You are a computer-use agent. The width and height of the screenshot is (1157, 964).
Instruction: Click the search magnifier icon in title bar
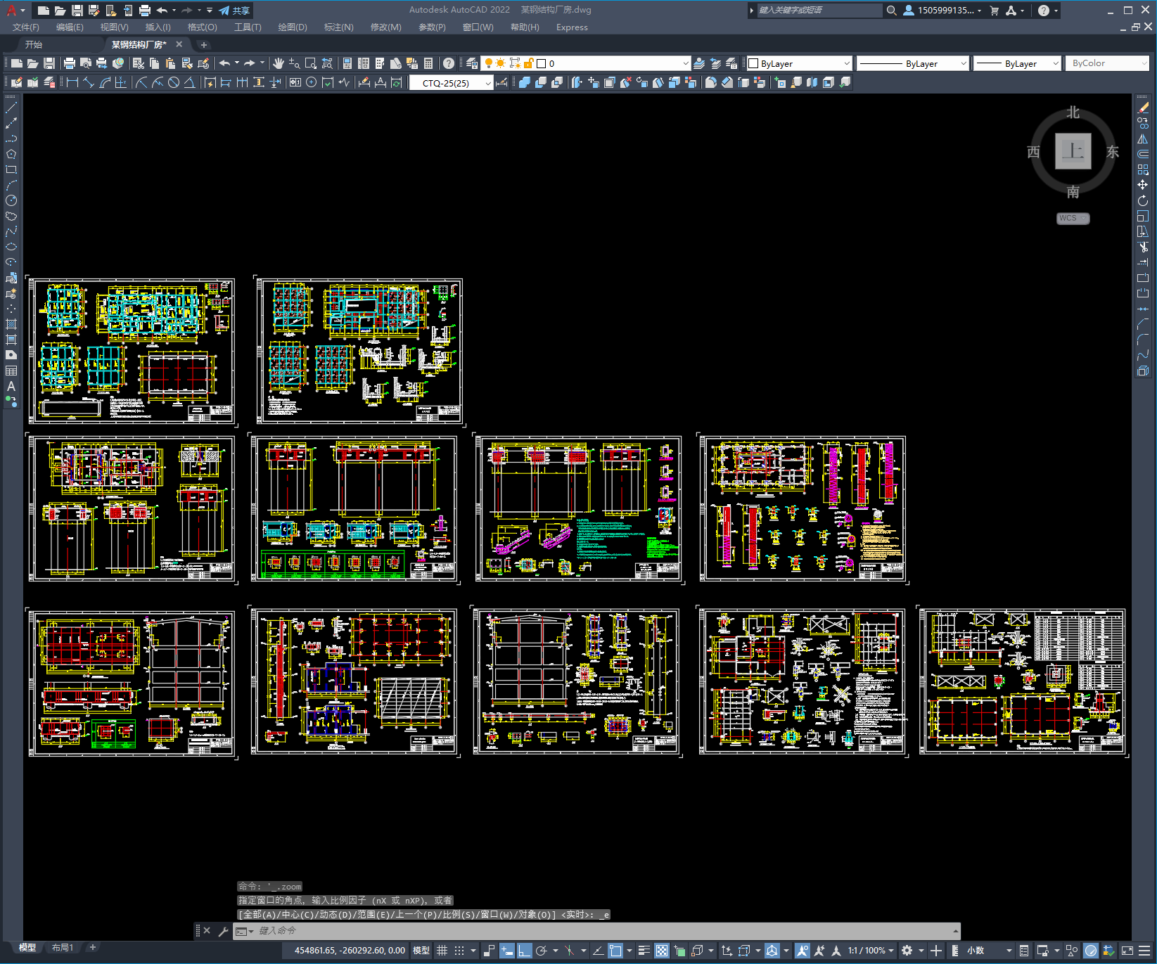(x=891, y=11)
